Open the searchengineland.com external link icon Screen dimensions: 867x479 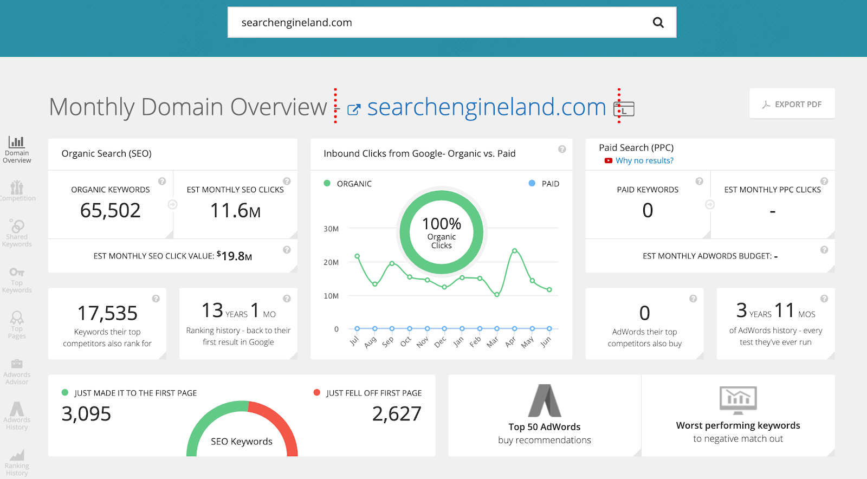click(353, 109)
